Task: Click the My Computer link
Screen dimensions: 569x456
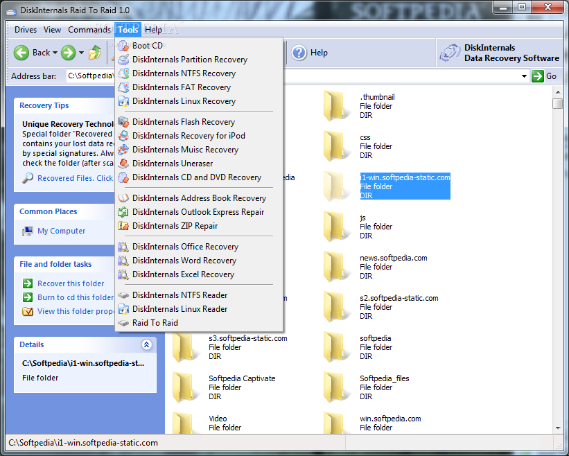Action: pos(61,231)
